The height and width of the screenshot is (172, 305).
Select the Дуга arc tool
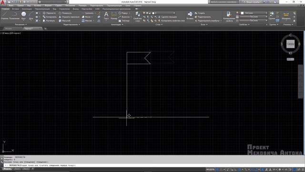click(x=31, y=16)
